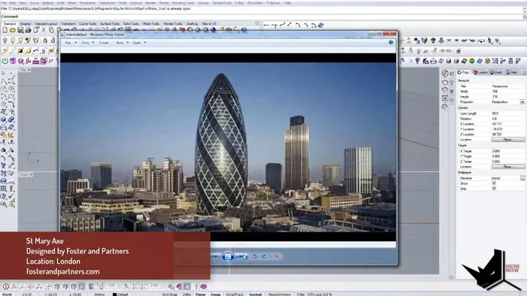This screenshot has width=527, height=296.
Task: Click the Save disk icon in Rhino toolbar
Action: tap(20, 30)
